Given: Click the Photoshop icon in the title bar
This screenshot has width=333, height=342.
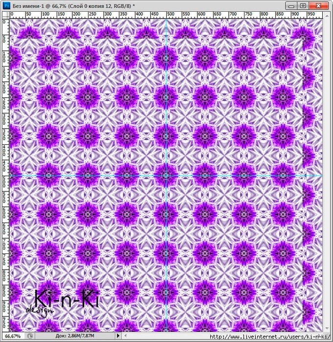Looking at the screenshot, I should pyautogui.click(x=7, y=6).
